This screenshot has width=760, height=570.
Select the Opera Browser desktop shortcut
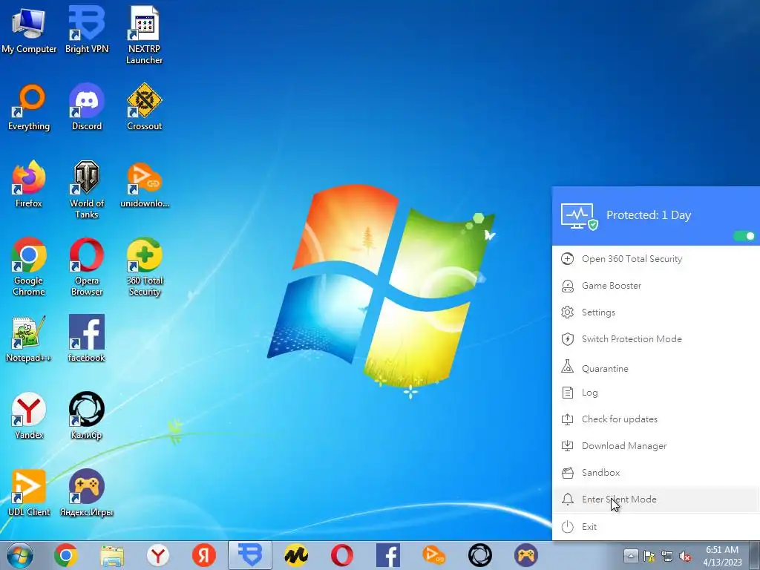click(87, 267)
